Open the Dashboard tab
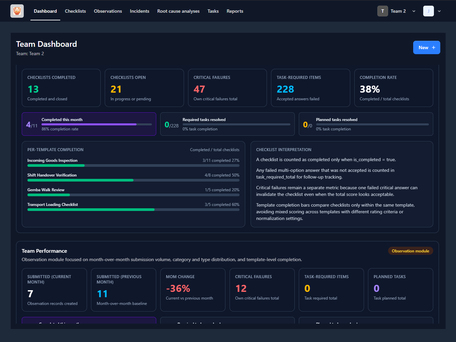This screenshot has width=456, height=342. click(45, 11)
